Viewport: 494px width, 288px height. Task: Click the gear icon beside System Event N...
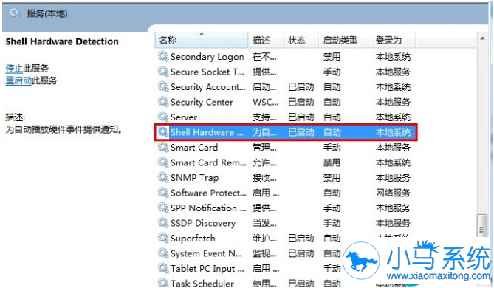pos(163,253)
